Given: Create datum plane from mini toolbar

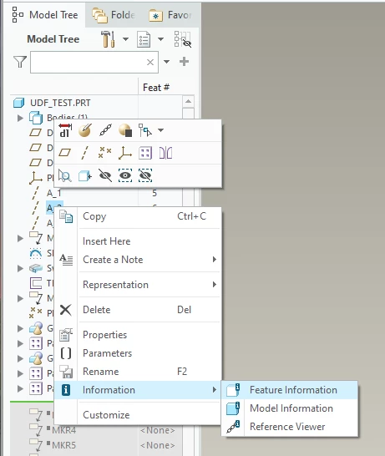Looking at the screenshot, I should tap(65, 153).
